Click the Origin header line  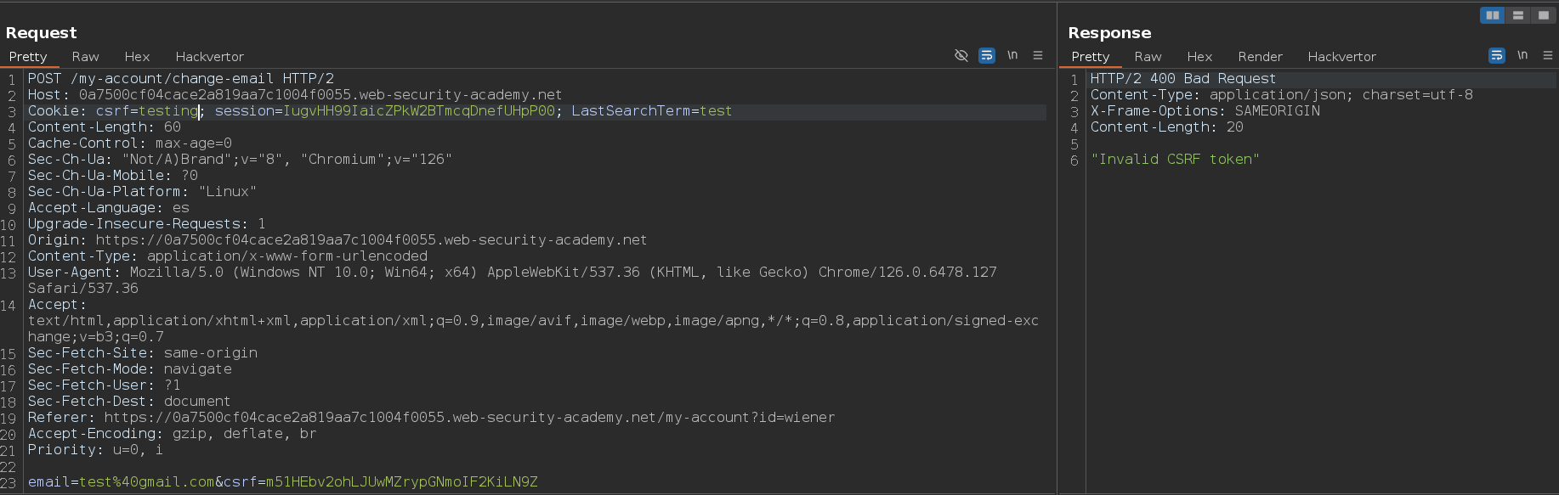337,240
